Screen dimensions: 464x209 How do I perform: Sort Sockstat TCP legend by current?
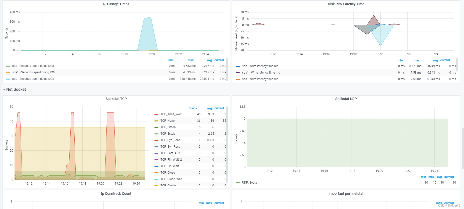[219, 108]
